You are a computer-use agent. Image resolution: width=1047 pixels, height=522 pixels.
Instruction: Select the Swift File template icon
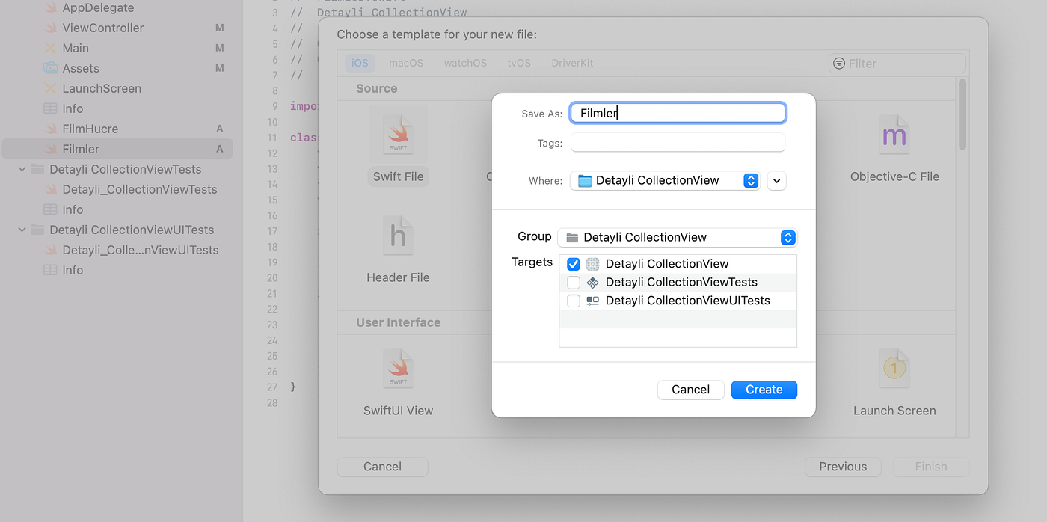pyautogui.click(x=398, y=135)
